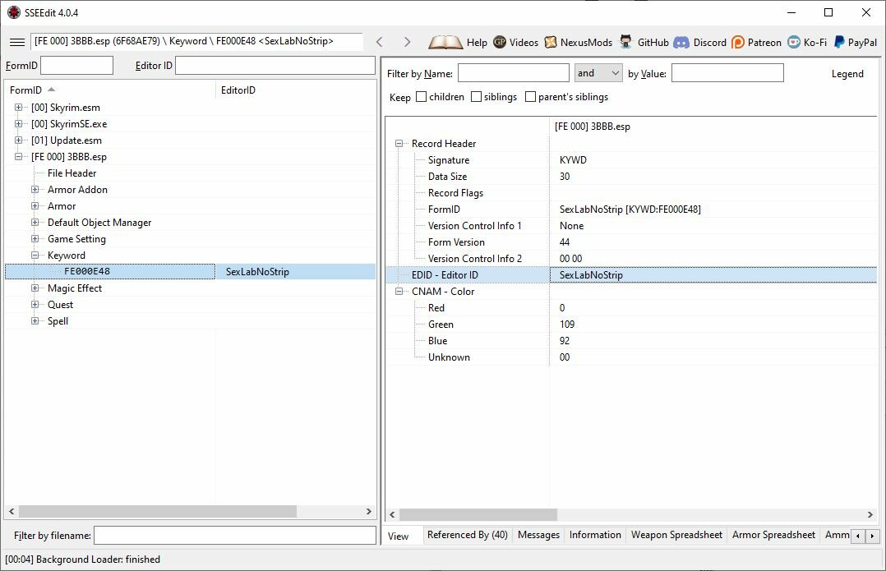Open the 'and' filter operator dropdown
The width and height of the screenshot is (886, 571).
(x=598, y=73)
